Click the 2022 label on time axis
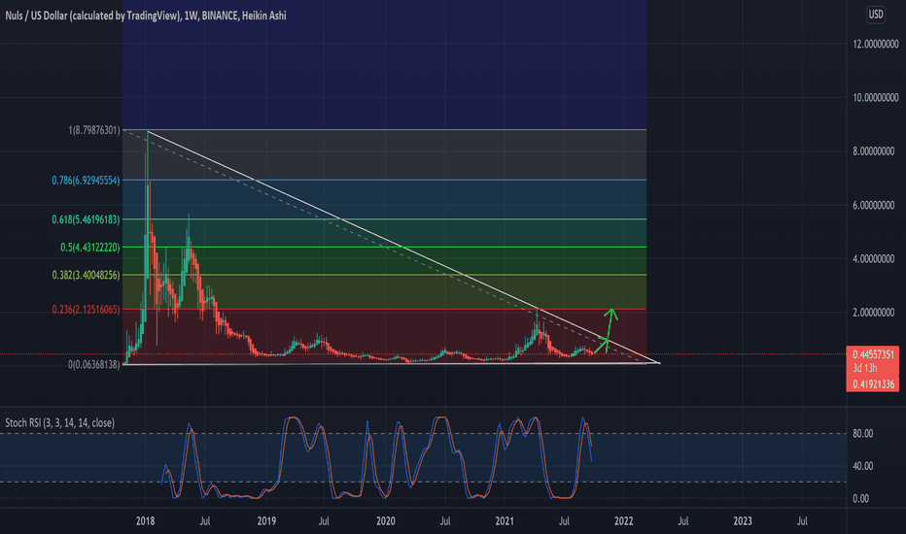 [623, 520]
